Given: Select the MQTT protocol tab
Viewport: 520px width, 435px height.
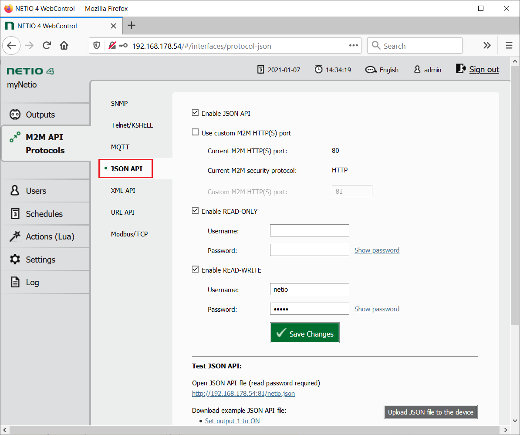Looking at the screenshot, I should [x=120, y=147].
